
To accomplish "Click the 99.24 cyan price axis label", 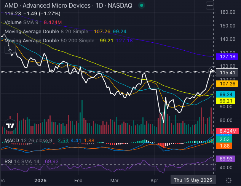I will coord(225,94).
